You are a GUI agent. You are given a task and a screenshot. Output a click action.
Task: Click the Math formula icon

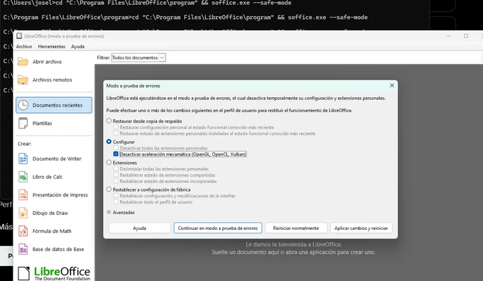[x=23, y=231]
